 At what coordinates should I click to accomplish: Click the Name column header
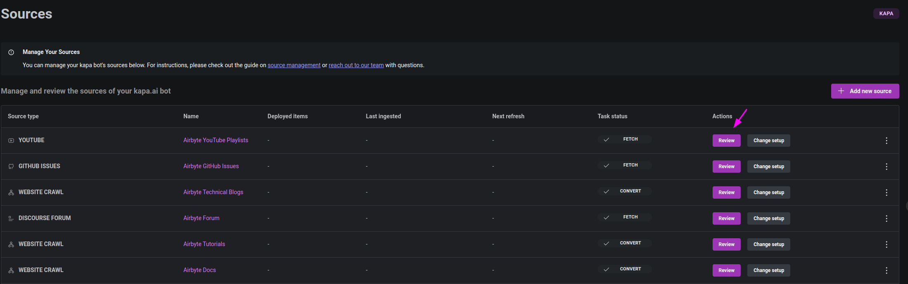(x=191, y=116)
